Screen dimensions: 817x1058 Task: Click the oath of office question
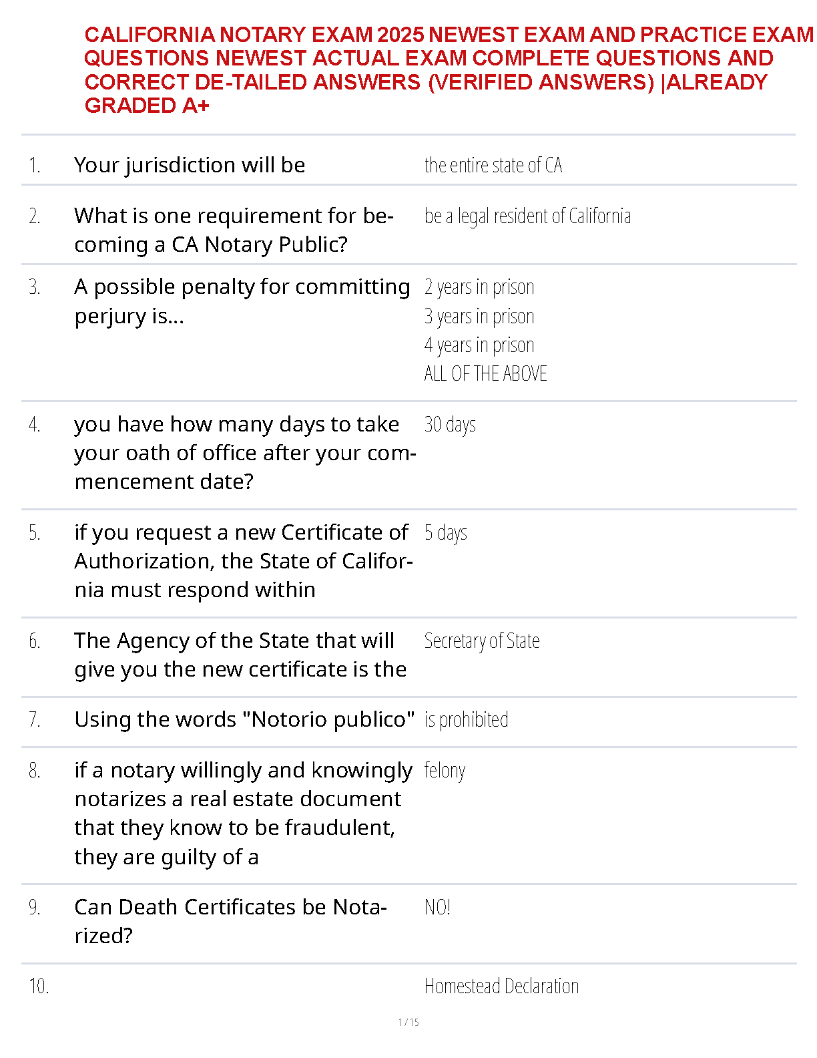(244, 453)
